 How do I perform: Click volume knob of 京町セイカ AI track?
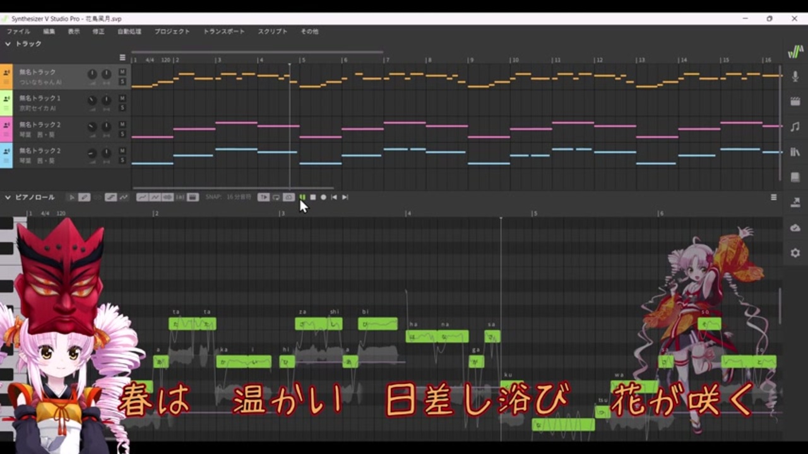point(92,100)
